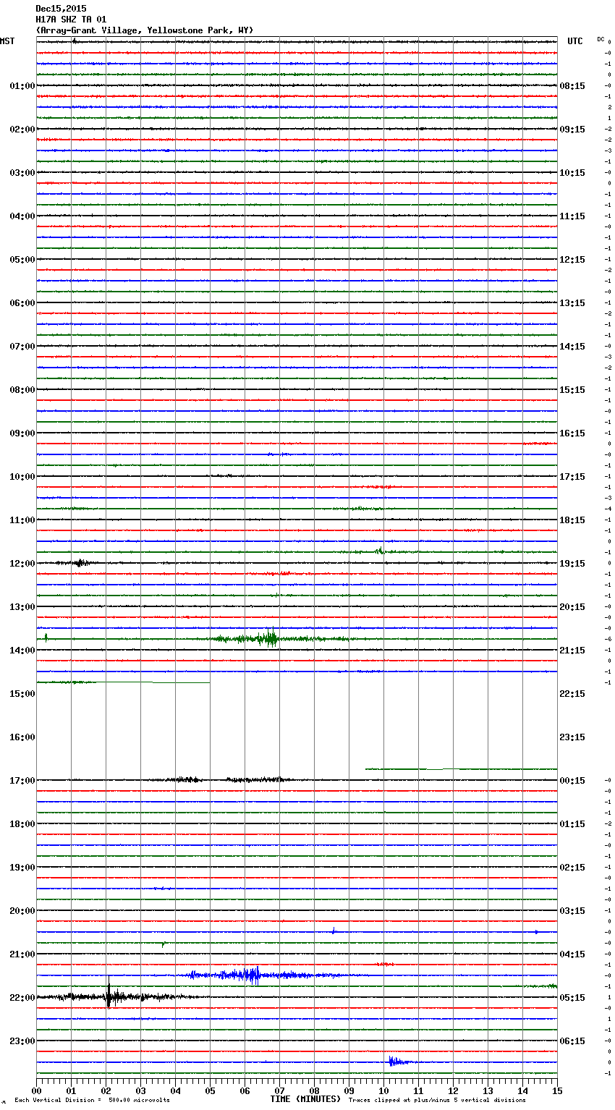This screenshot has width=615, height=1110.
Task: Select the MST hour label "12:00"
Action: click(22, 564)
